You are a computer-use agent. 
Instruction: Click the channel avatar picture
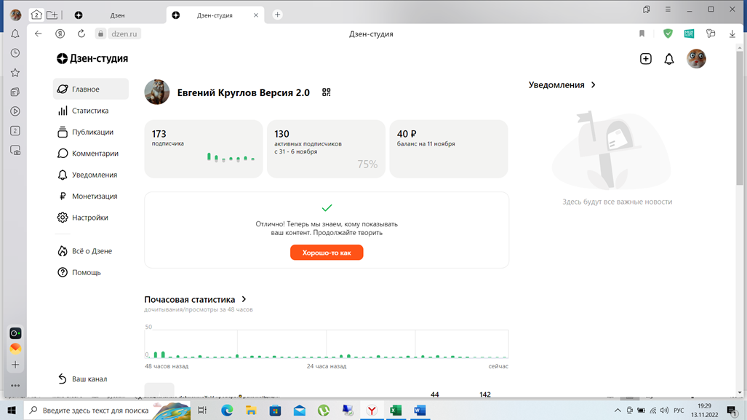(x=156, y=92)
